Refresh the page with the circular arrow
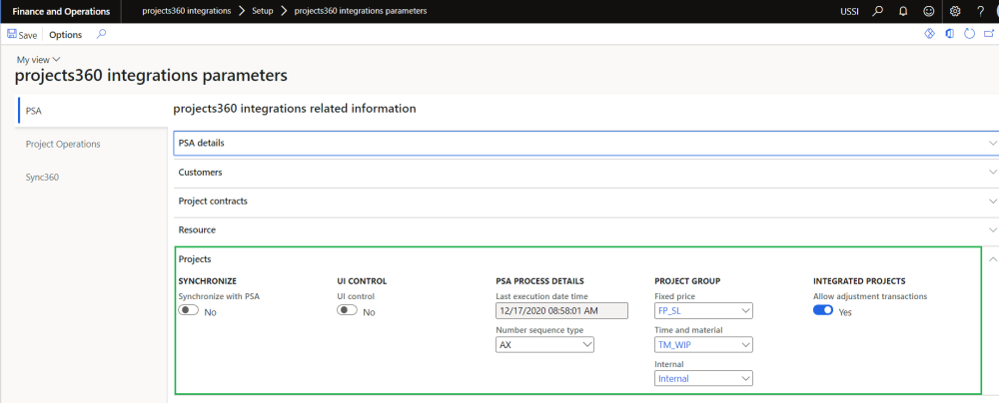 click(969, 35)
